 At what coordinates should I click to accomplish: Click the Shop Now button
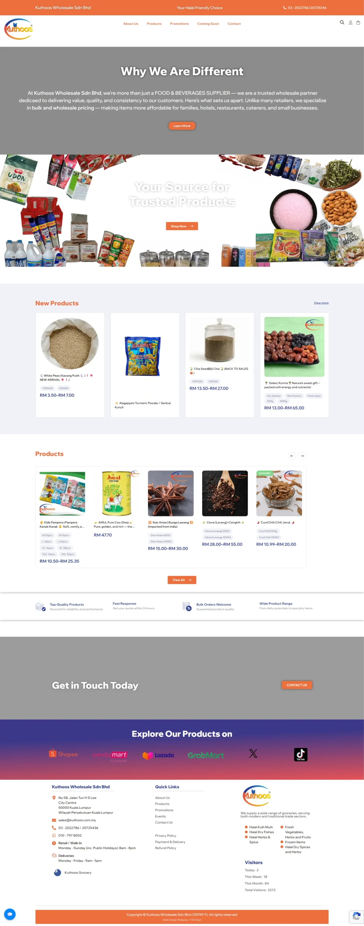[182, 226]
